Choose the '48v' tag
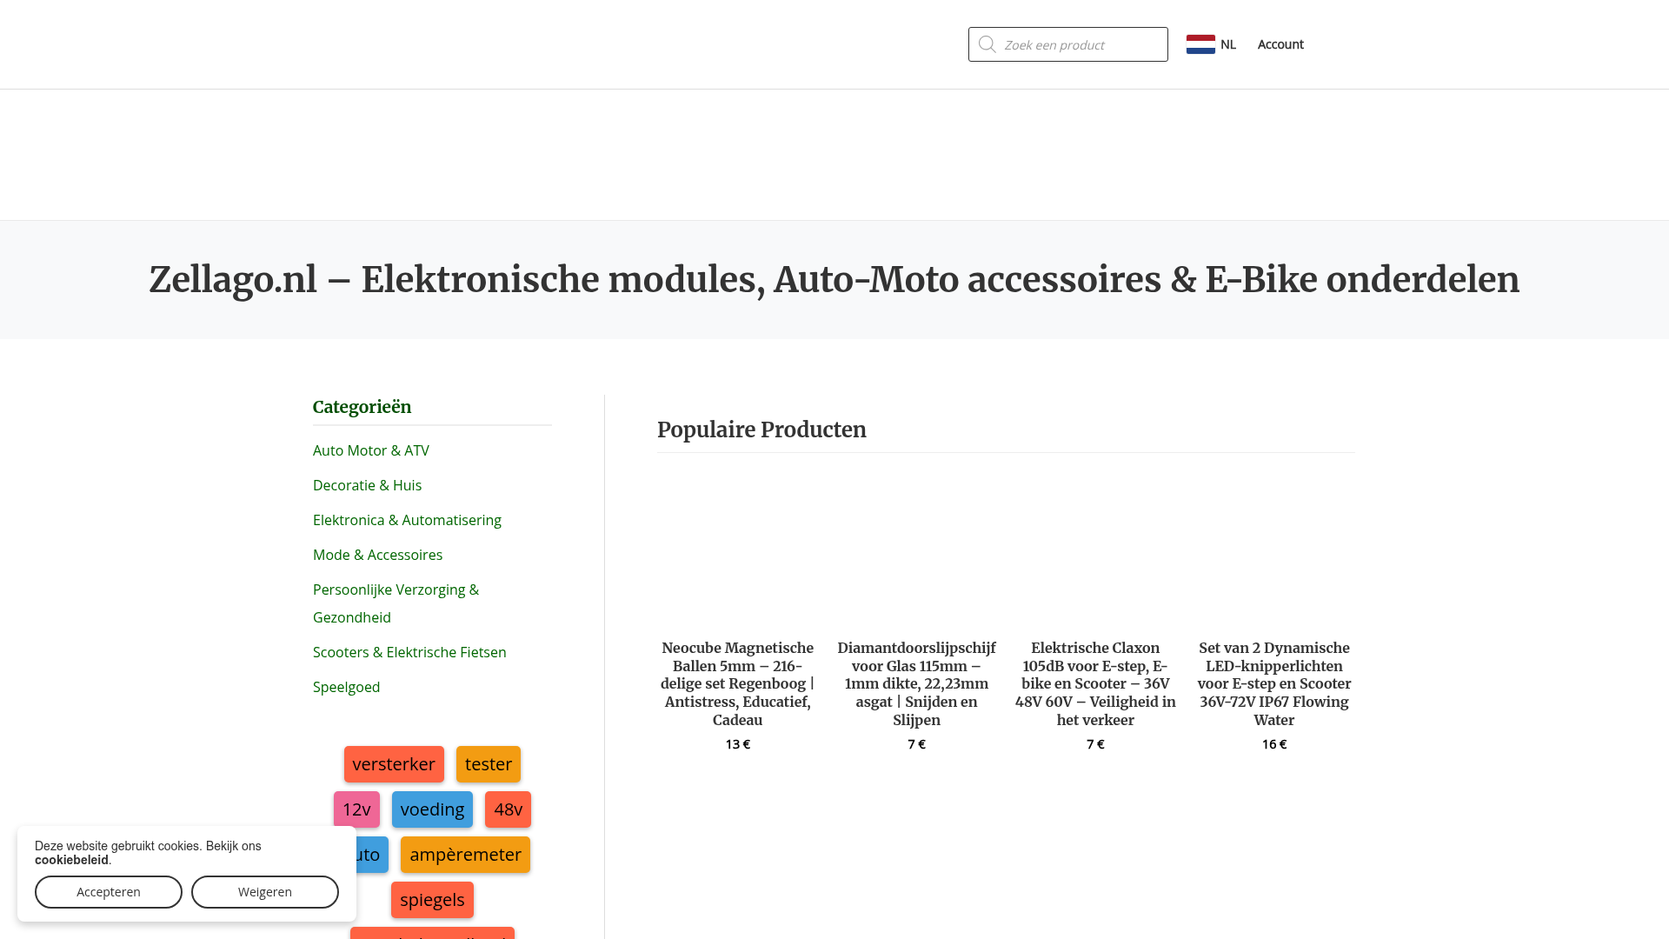This screenshot has width=1669, height=939. coord(508,809)
